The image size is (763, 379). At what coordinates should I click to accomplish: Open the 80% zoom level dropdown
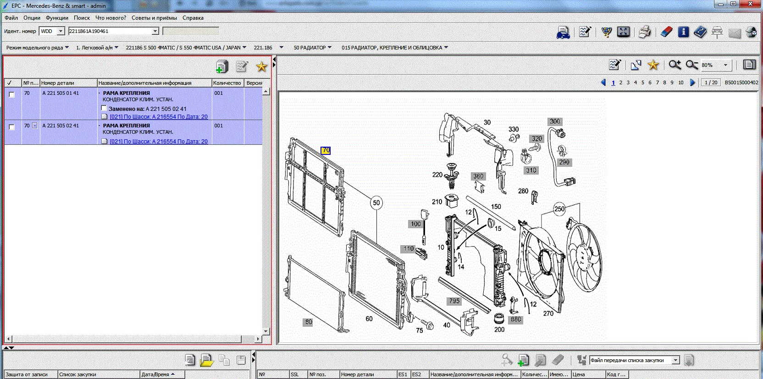click(725, 65)
